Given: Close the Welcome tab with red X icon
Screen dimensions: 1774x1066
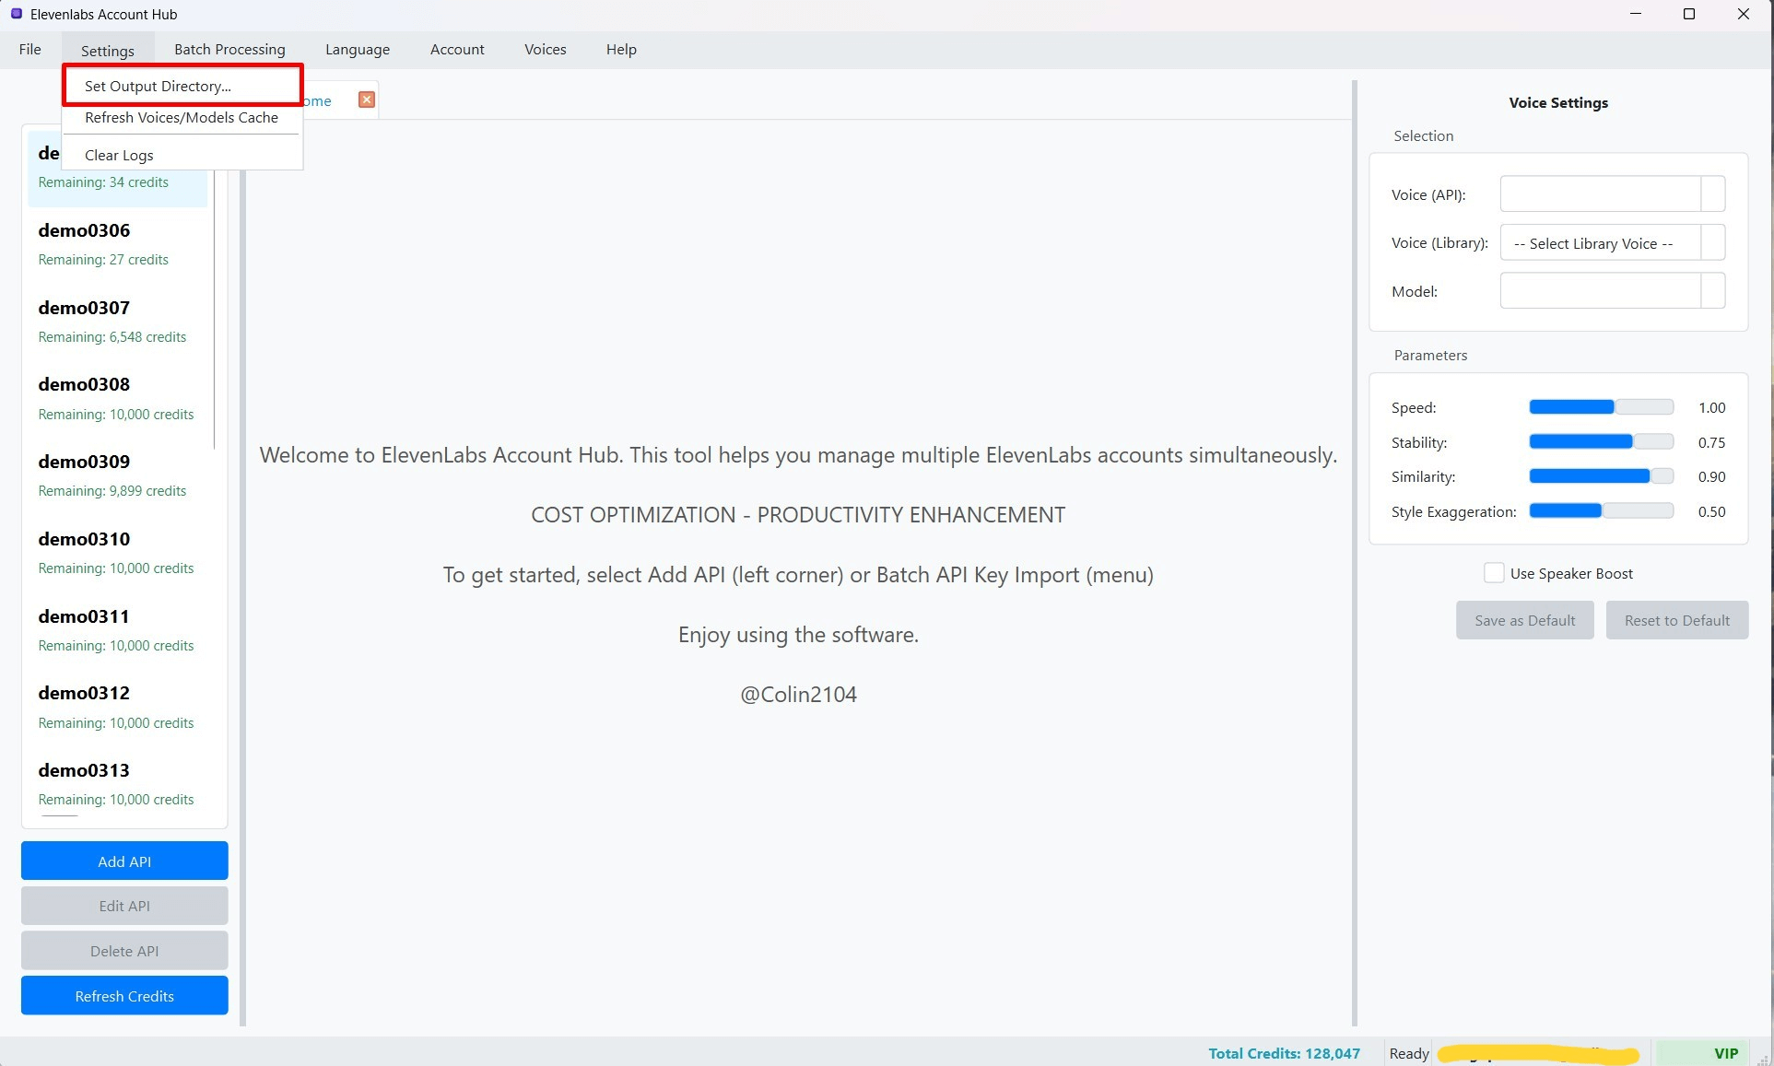Looking at the screenshot, I should click(367, 100).
